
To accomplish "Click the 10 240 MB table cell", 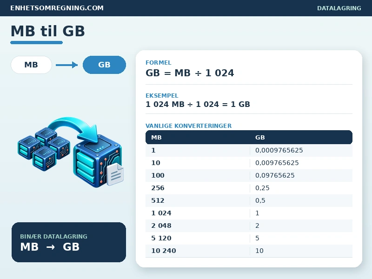I will [x=164, y=251].
